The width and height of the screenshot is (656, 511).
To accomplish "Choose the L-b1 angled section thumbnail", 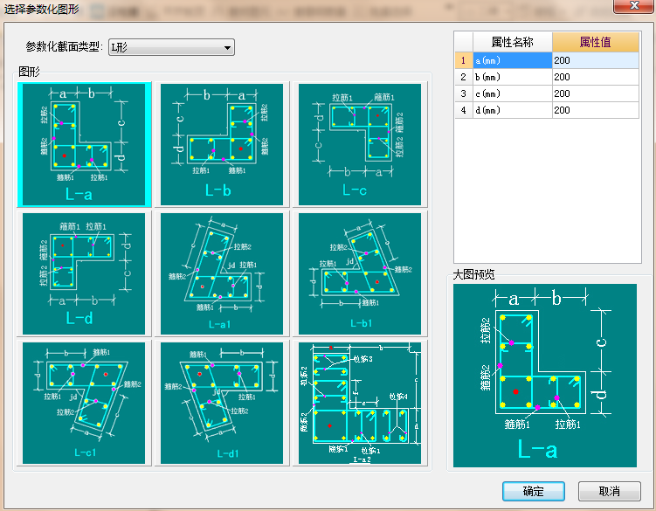I will point(360,273).
